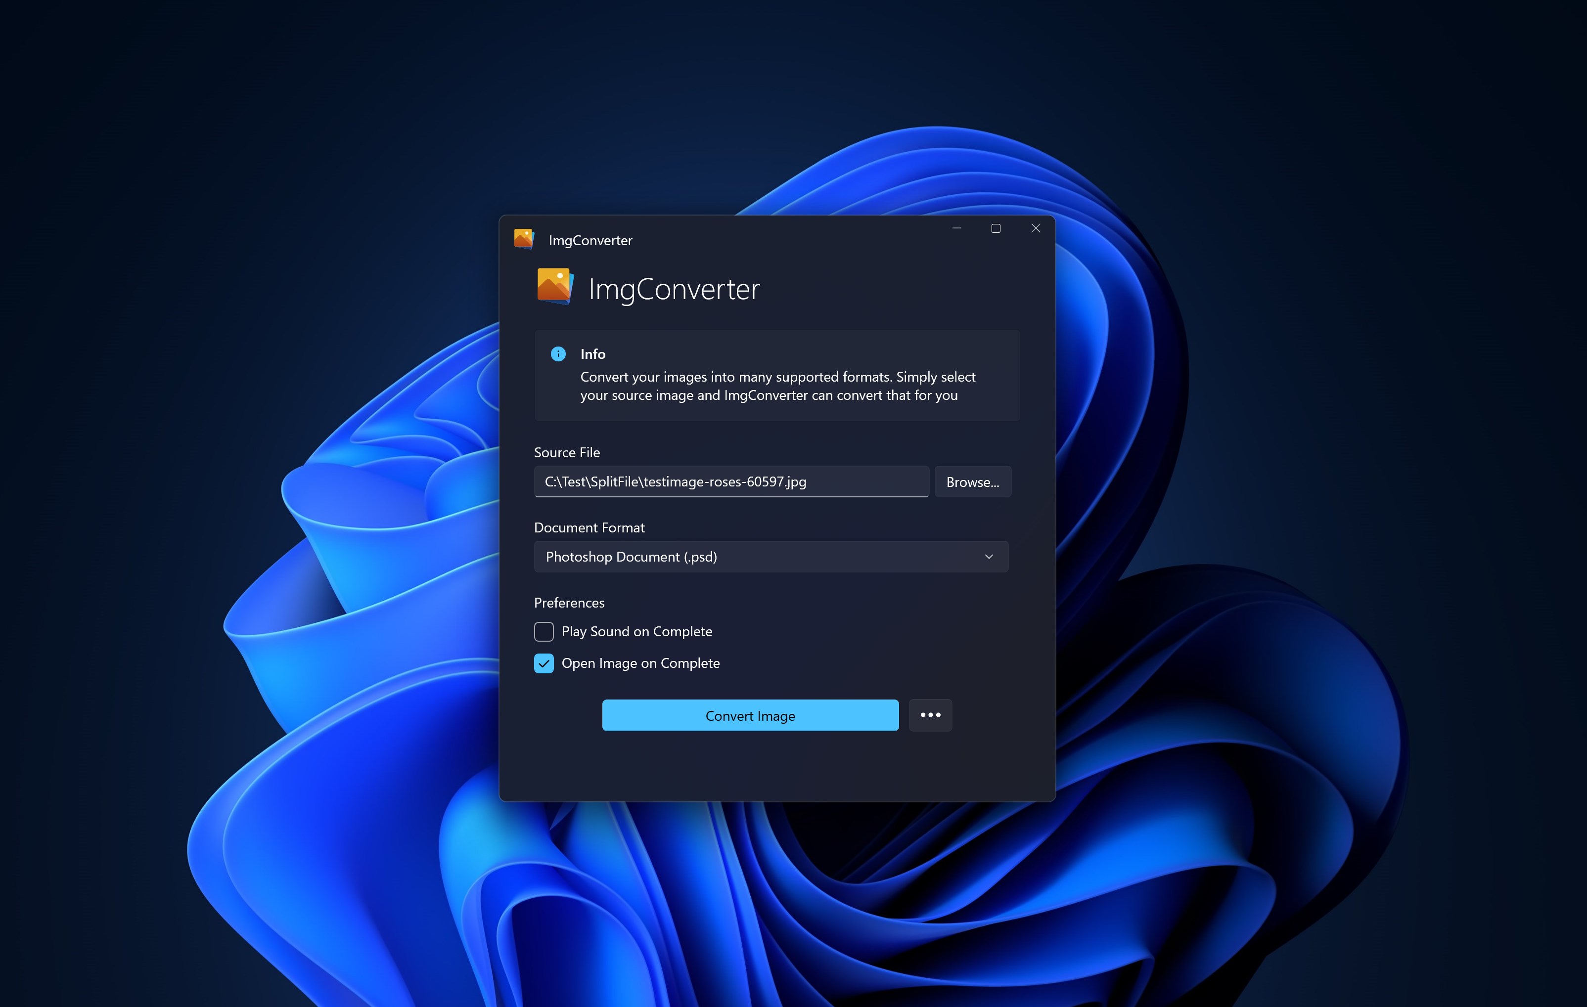
Task: Click the ImgConverter title bar app icon
Action: click(x=524, y=238)
